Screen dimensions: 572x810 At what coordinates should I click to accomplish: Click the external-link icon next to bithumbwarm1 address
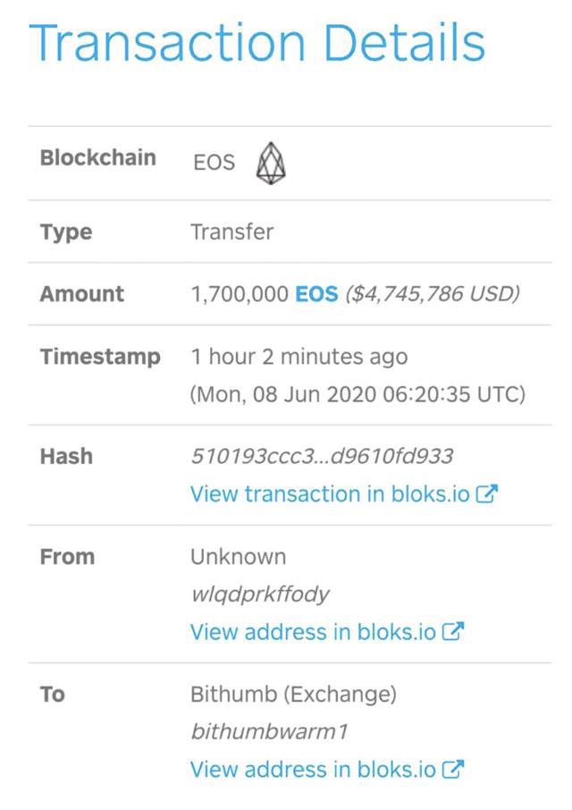[x=452, y=769]
